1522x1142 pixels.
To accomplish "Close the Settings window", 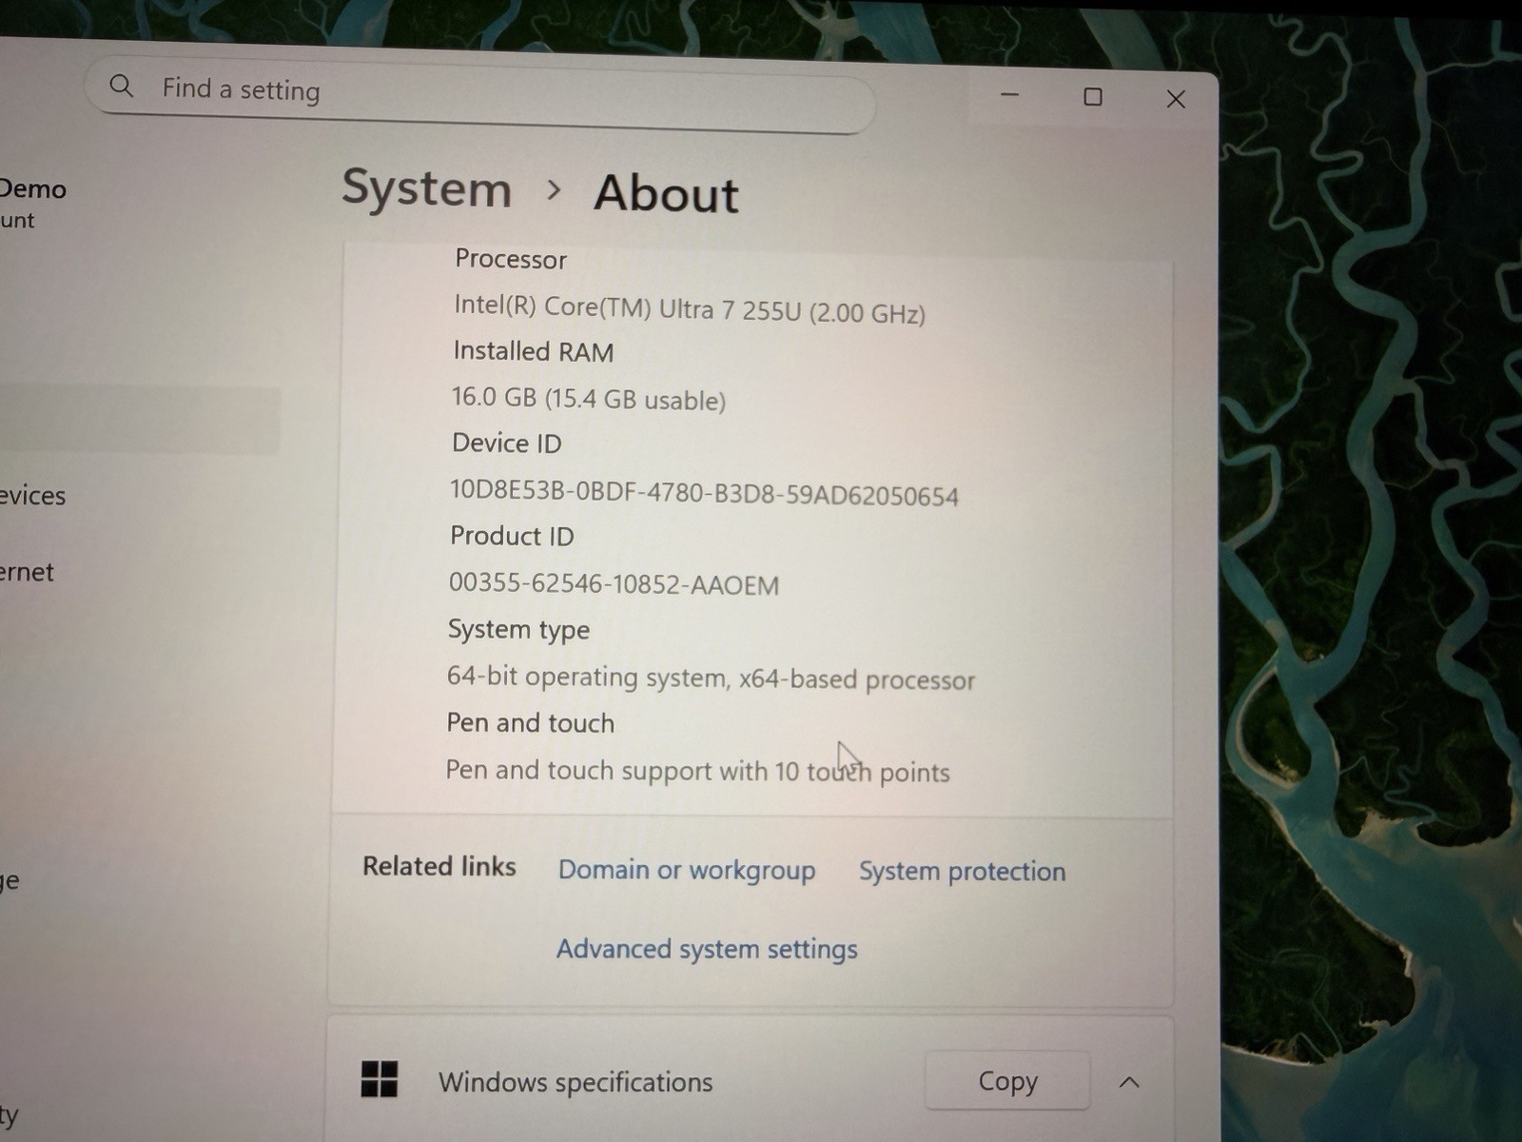I will (x=1176, y=99).
